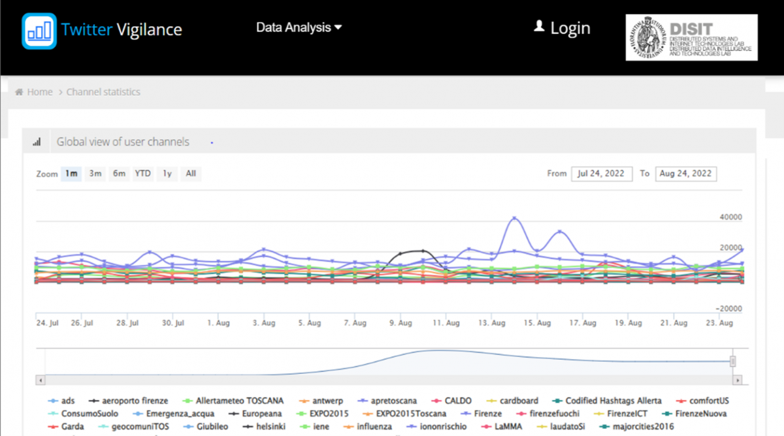The height and width of the screenshot is (436, 784).
Task: Toggle the ads series in the legend
Action: pos(62,401)
